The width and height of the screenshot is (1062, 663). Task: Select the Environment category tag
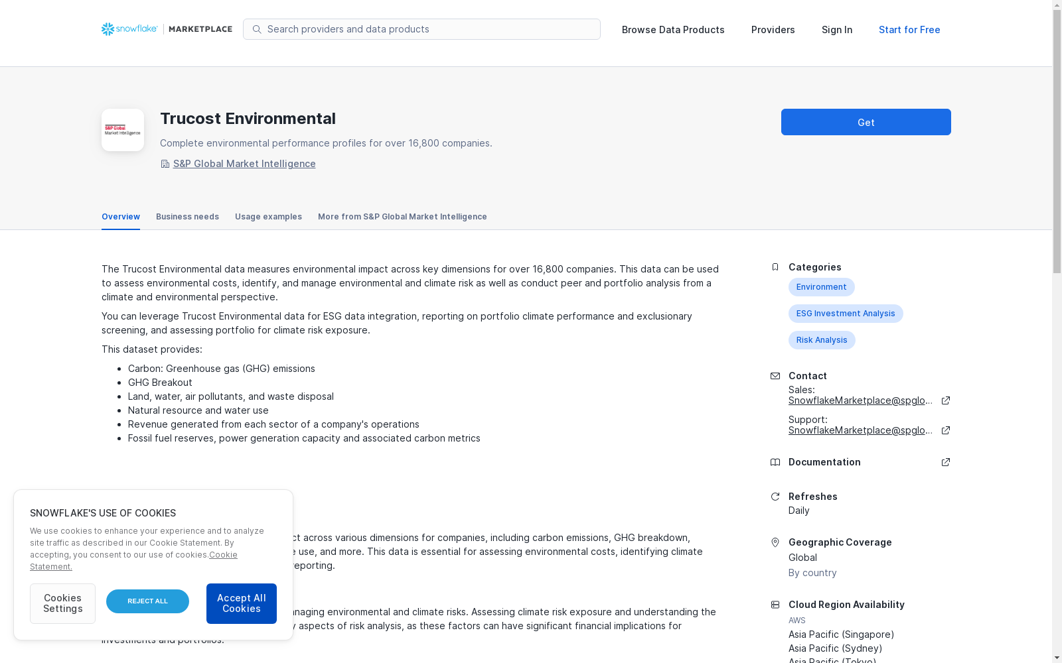pos(822,287)
